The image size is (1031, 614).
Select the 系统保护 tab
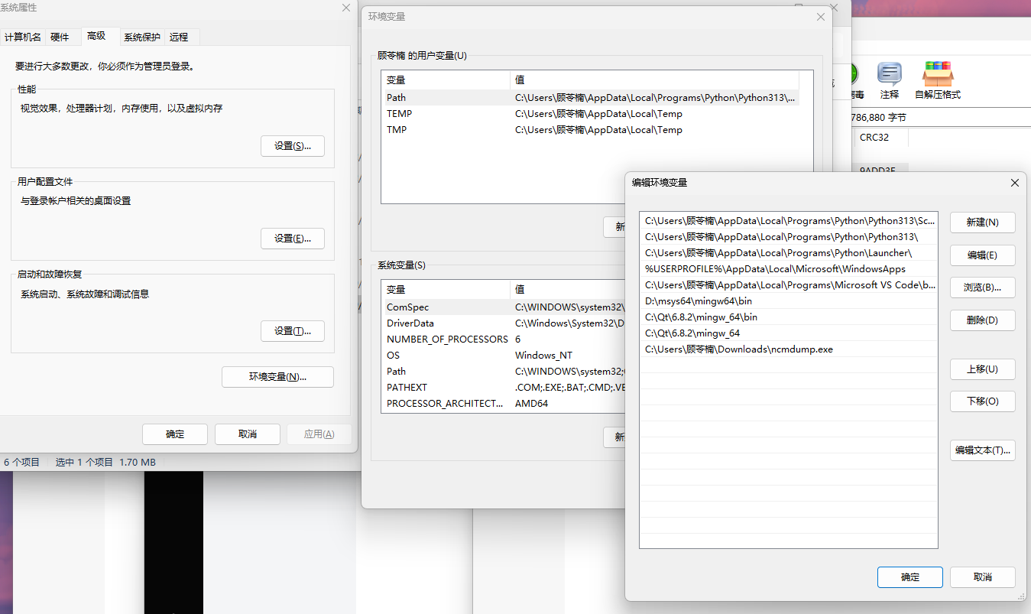tap(142, 37)
